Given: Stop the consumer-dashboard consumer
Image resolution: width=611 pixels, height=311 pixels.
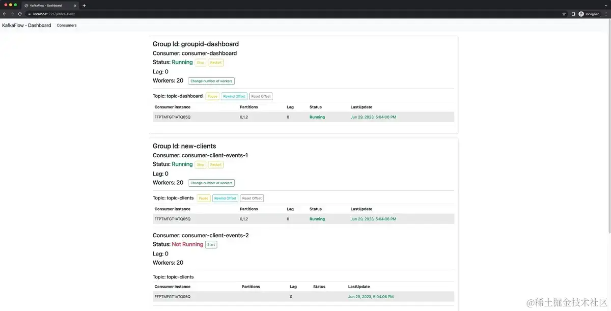Looking at the screenshot, I should [x=200, y=63].
